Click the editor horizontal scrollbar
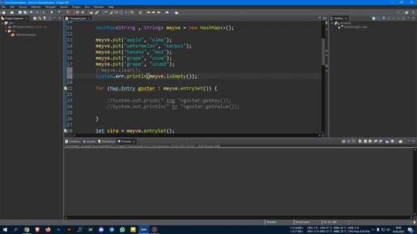This screenshot has height=234, width=417. point(197,135)
